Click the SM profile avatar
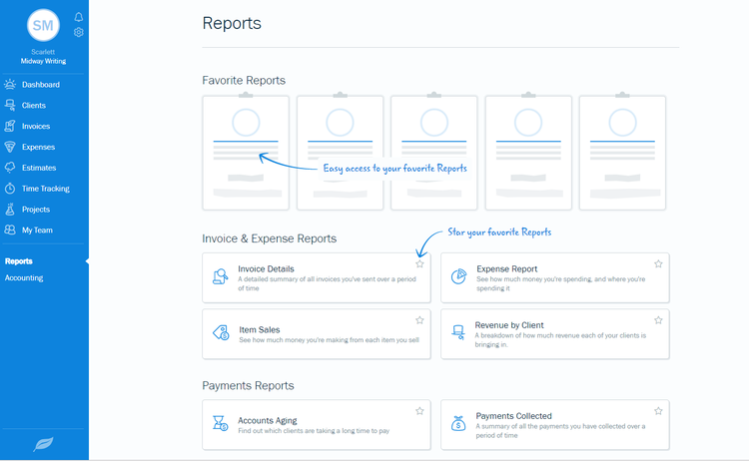This screenshot has width=749, height=461. (x=44, y=26)
